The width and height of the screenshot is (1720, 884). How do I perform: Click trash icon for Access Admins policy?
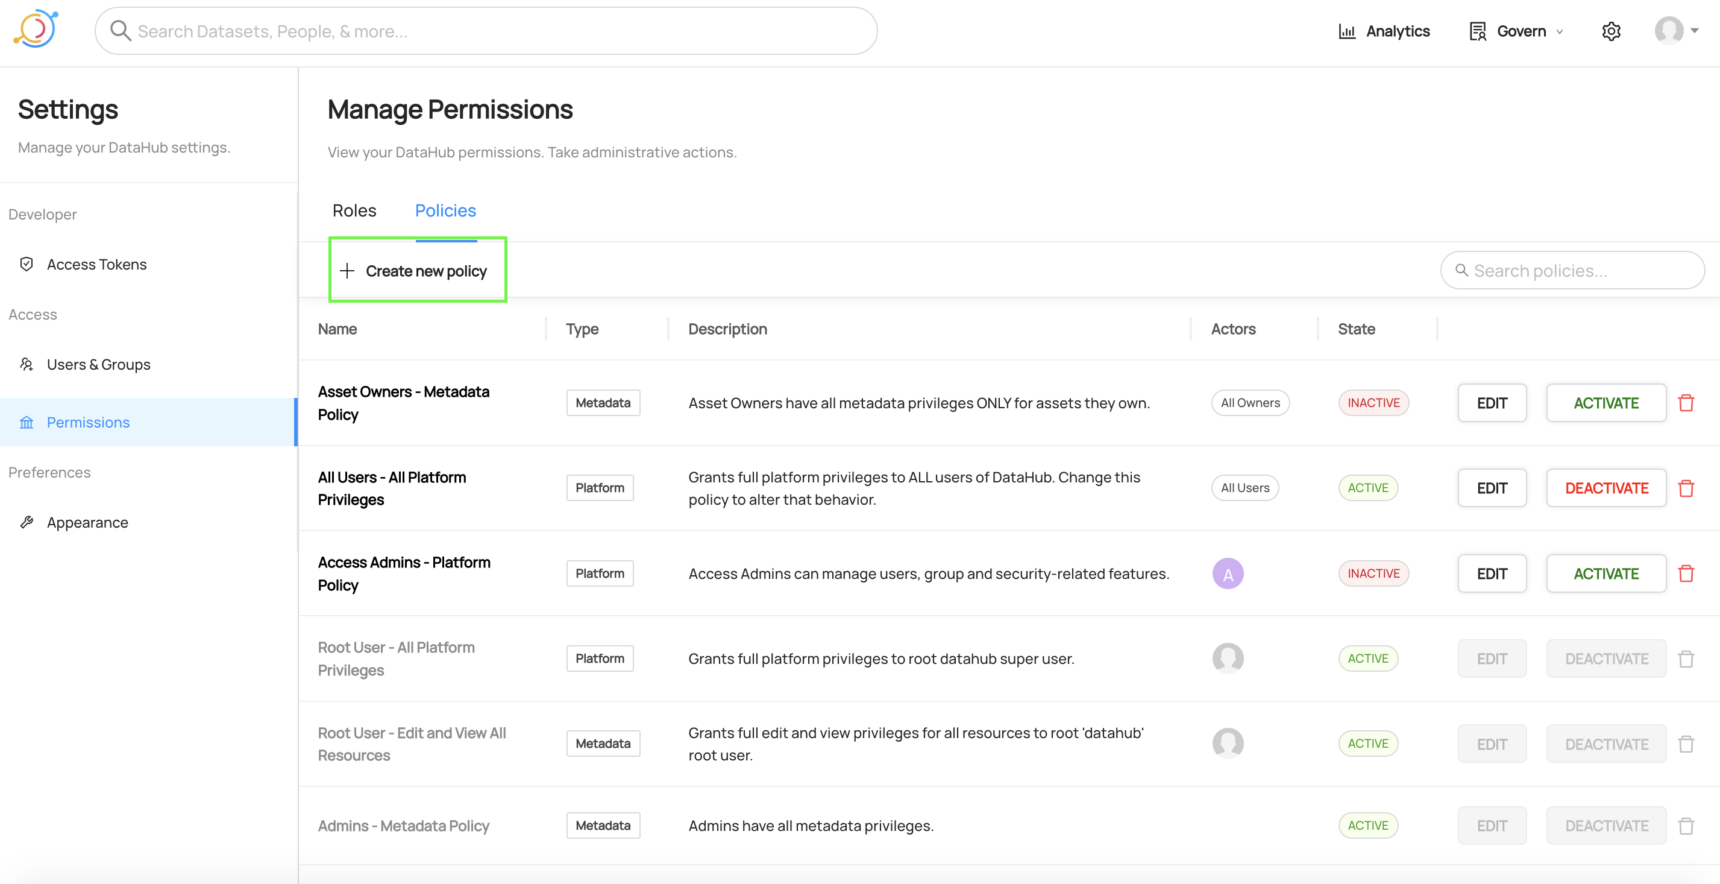click(1686, 573)
